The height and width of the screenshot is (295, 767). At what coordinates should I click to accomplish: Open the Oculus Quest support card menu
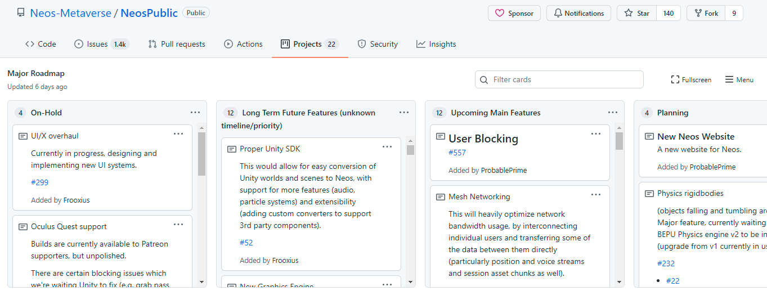click(x=178, y=225)
